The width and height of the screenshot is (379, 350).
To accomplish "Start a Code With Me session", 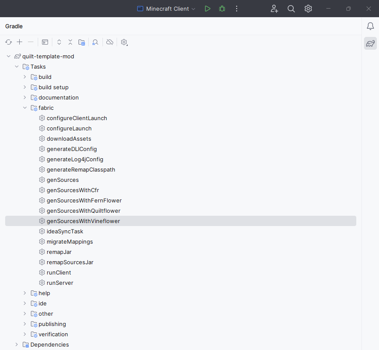I will (x=274, y=9).
